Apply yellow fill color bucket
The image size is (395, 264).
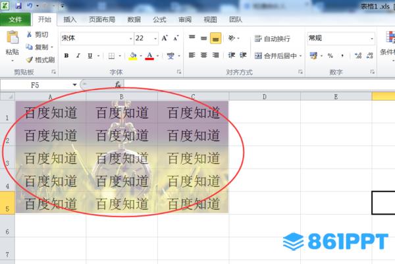133,56
